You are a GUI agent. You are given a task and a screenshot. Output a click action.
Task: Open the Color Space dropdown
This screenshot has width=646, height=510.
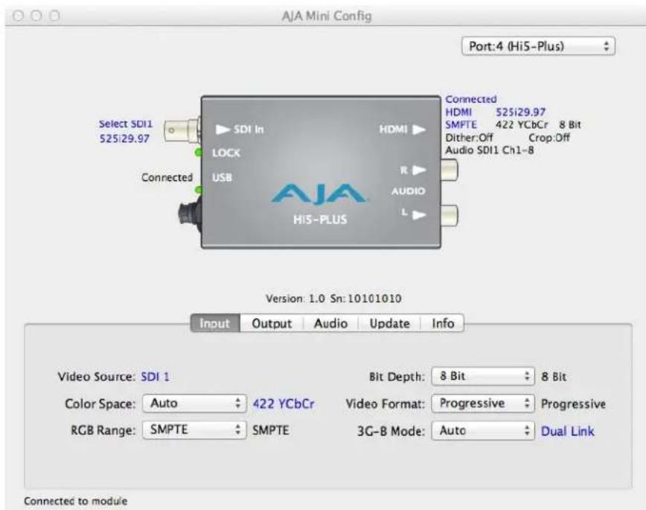click(194, 404)
